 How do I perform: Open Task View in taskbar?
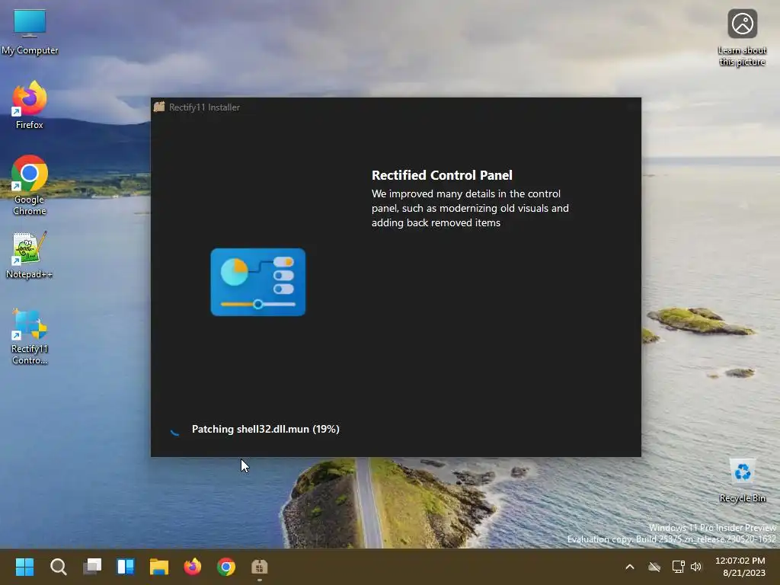(x=92, y=567)
